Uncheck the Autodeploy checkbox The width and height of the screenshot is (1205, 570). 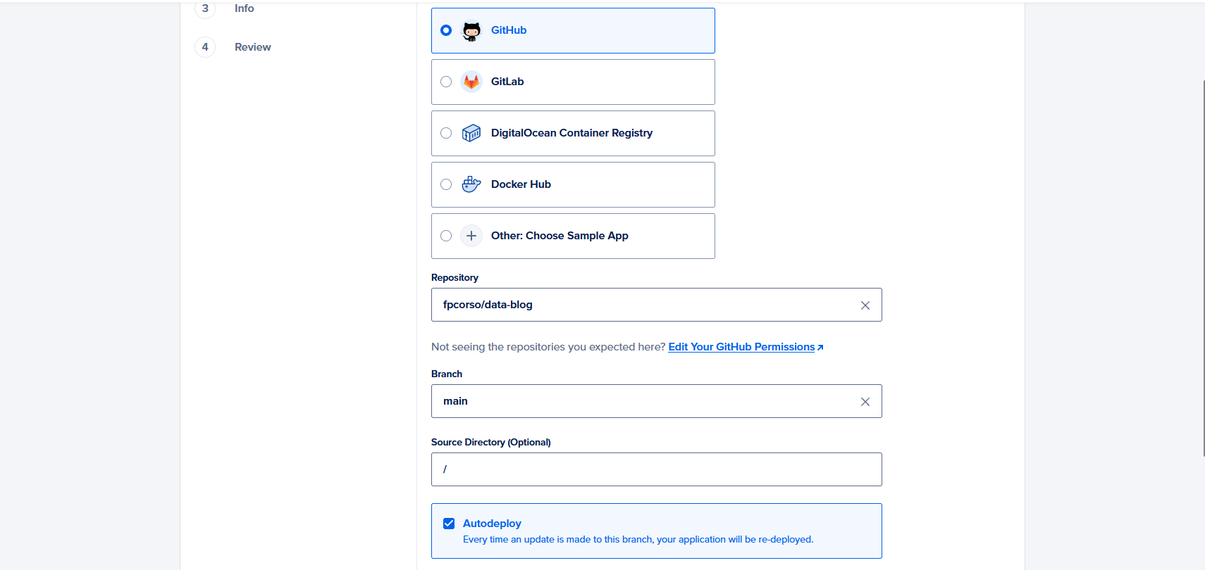tap(449, 524)
